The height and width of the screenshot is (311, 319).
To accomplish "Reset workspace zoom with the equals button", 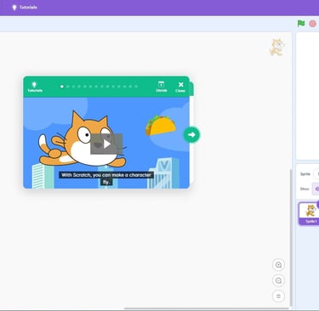I will point(278,296).
